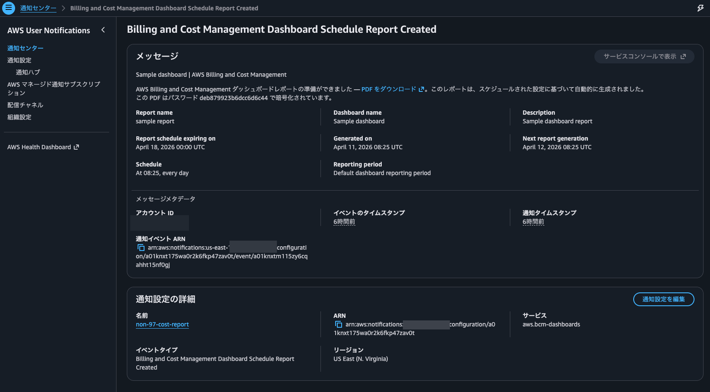Open AWS Health Dashboard via external link icon

pyautogui.click(x=76, y=147)
